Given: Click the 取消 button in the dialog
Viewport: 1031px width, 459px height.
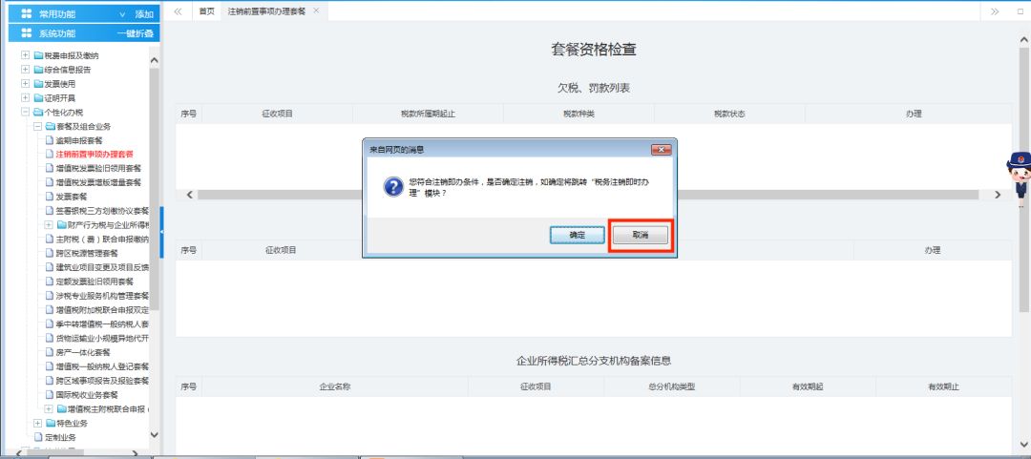Looking at the screenshot, I should [x=641, y=235].
